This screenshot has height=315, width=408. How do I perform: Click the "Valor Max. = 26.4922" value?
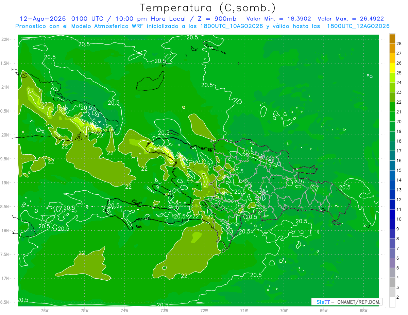click(351, 19)
